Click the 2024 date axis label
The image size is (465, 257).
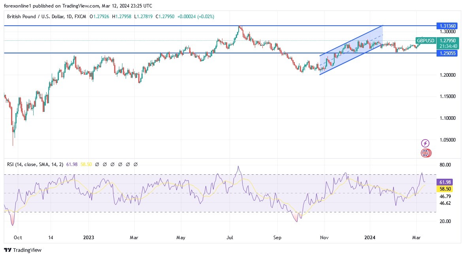[x=370, y=237]
